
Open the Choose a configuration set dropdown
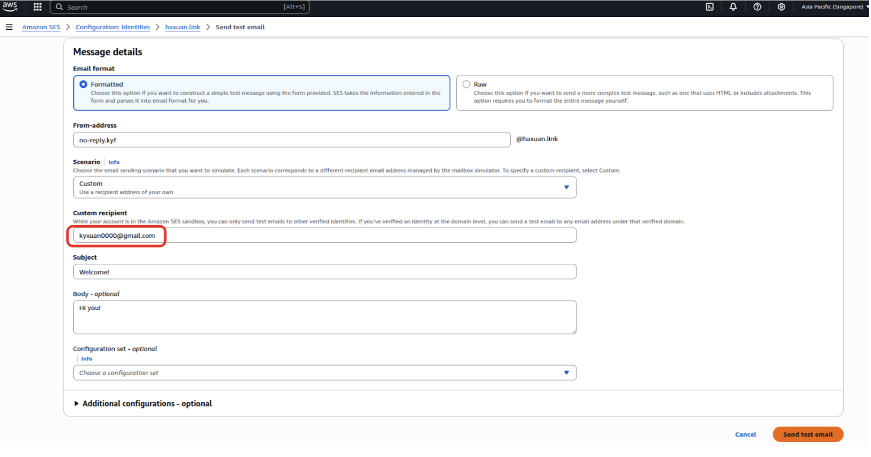tap(325, 372)
